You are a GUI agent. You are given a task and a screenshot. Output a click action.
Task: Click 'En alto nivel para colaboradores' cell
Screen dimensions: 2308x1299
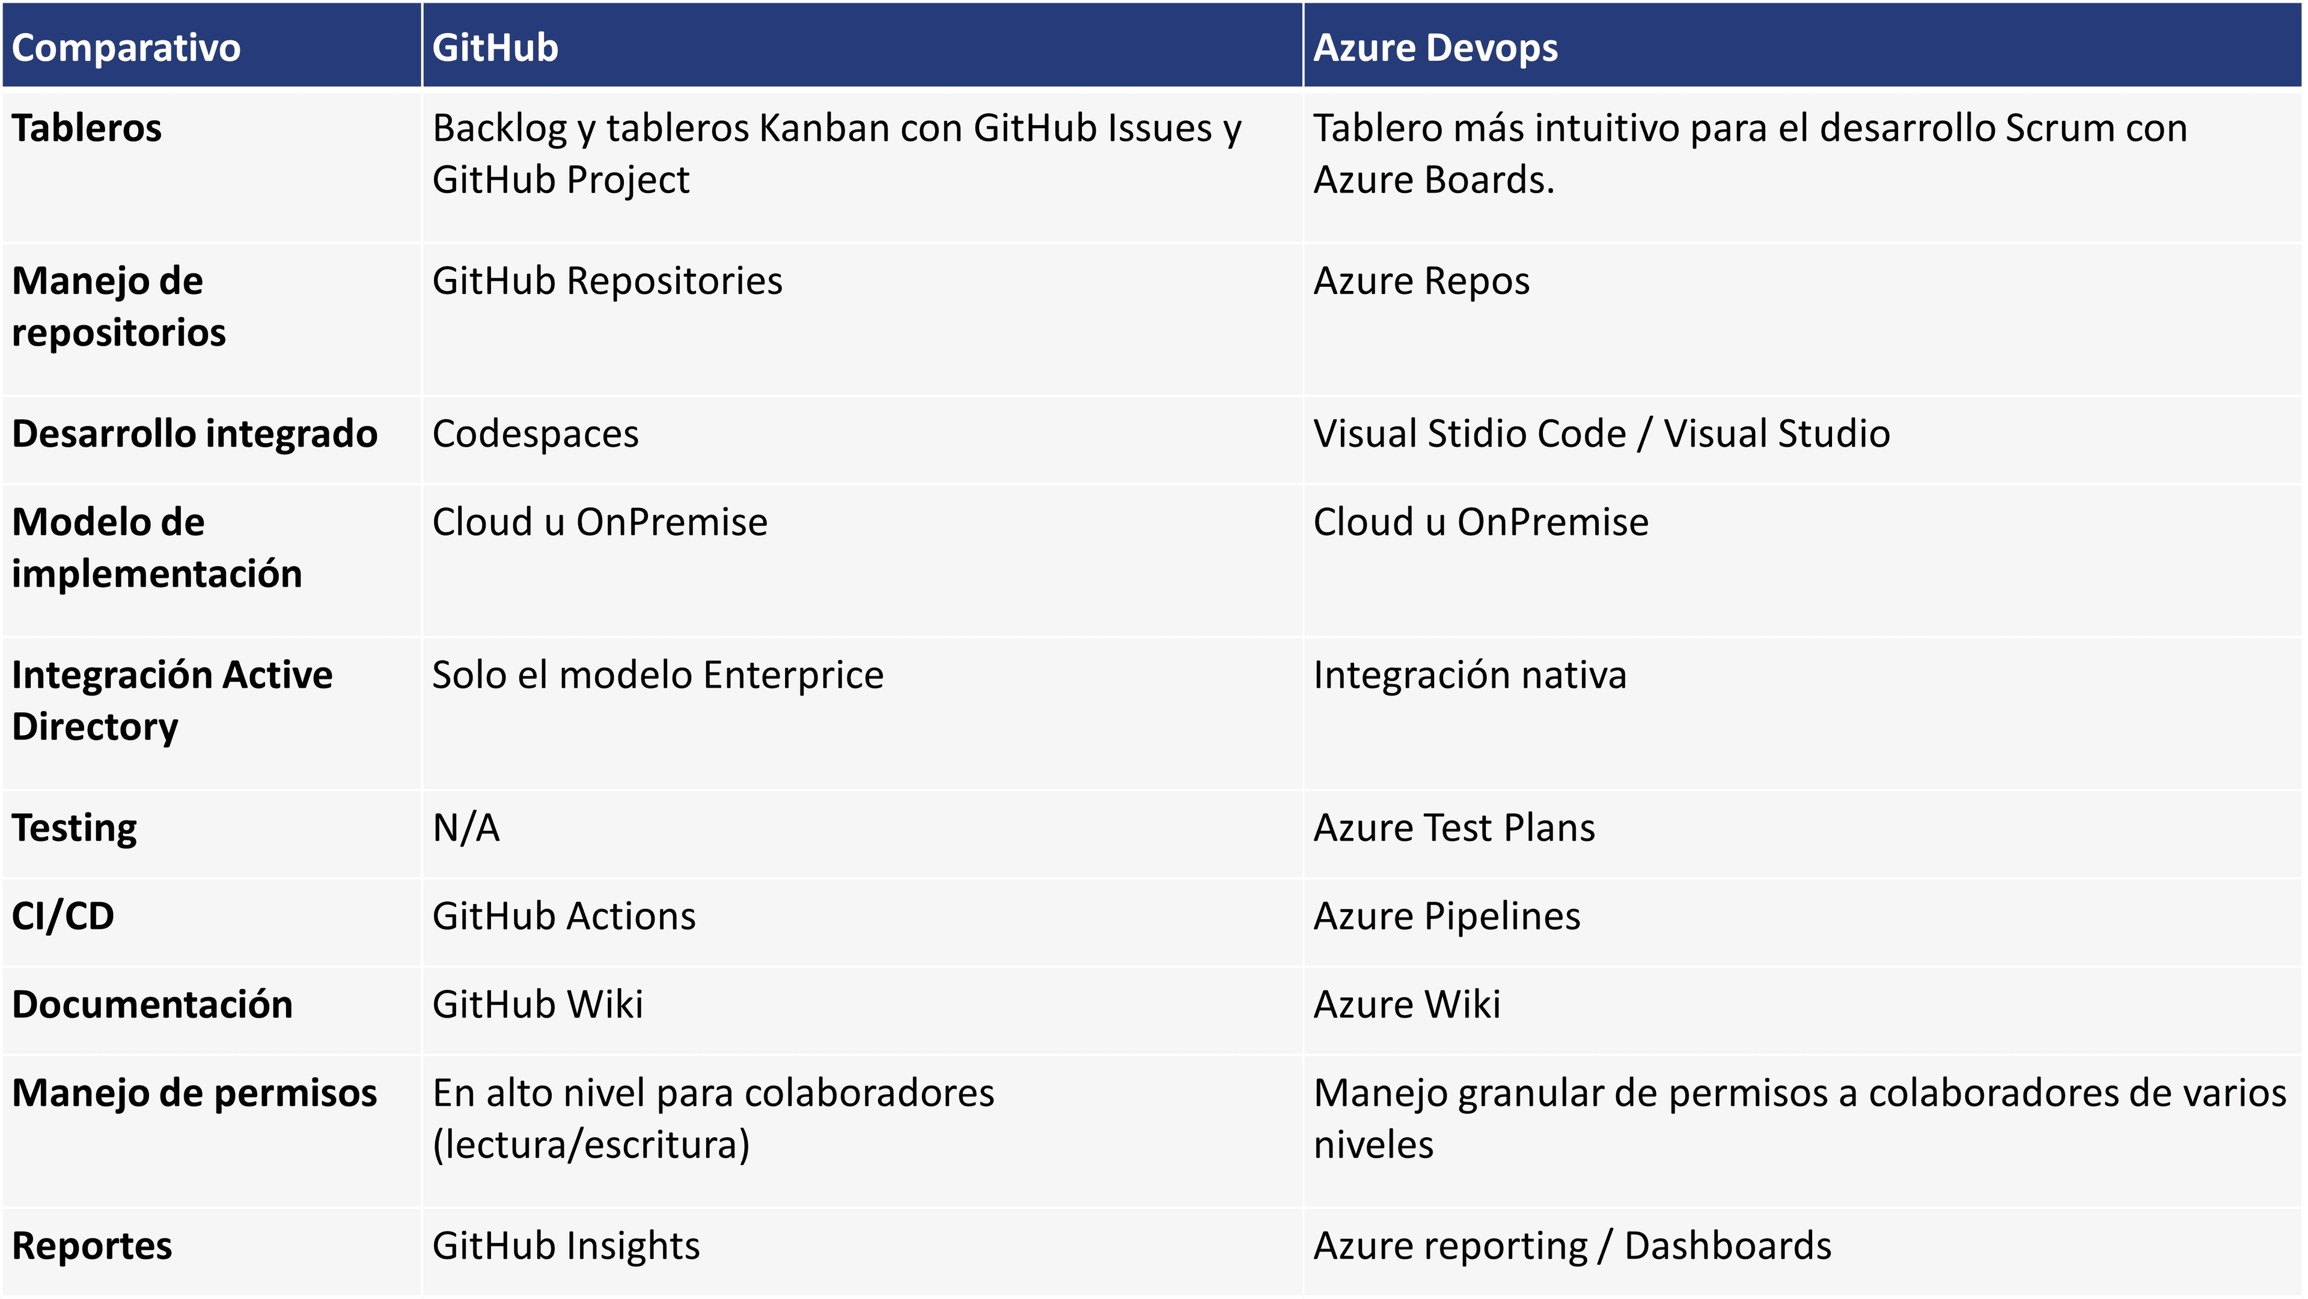click(x=862, y=1131)
